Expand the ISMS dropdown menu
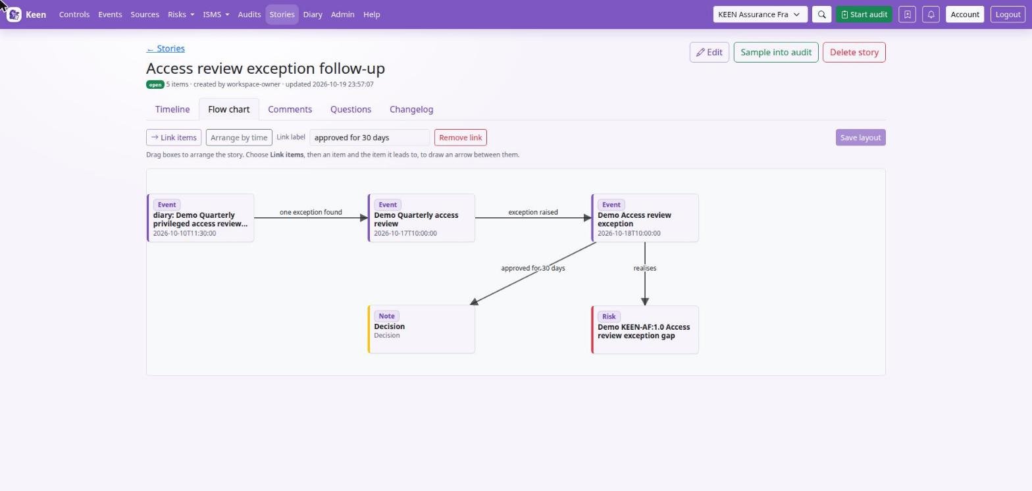 point(216,14)
